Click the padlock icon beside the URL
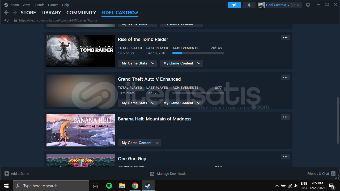340x191 pixels. point(15,20)
